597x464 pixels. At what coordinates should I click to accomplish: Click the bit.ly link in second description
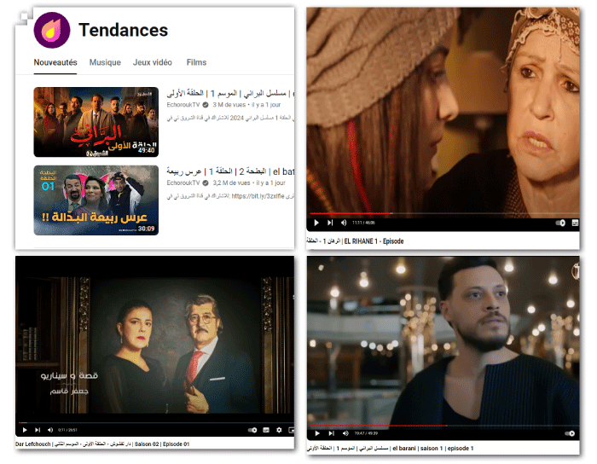point(258,196)
